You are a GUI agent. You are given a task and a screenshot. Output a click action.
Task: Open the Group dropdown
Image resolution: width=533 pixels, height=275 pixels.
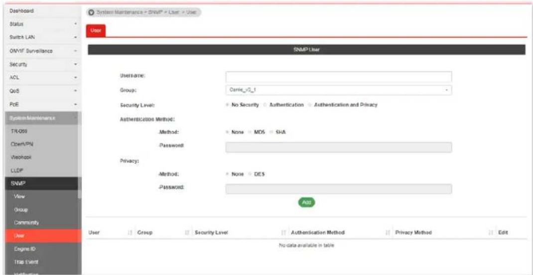point(339,91)
